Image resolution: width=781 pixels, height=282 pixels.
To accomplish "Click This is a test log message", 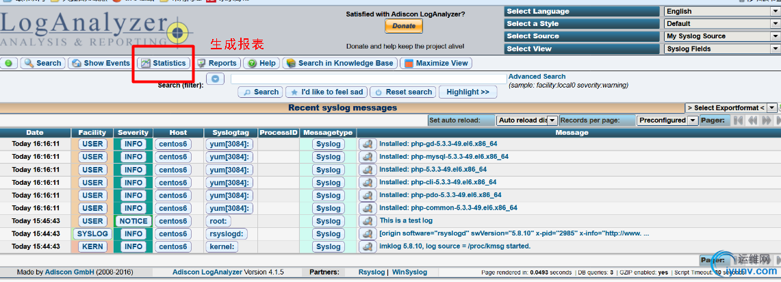I will click(x=406, y=220).
